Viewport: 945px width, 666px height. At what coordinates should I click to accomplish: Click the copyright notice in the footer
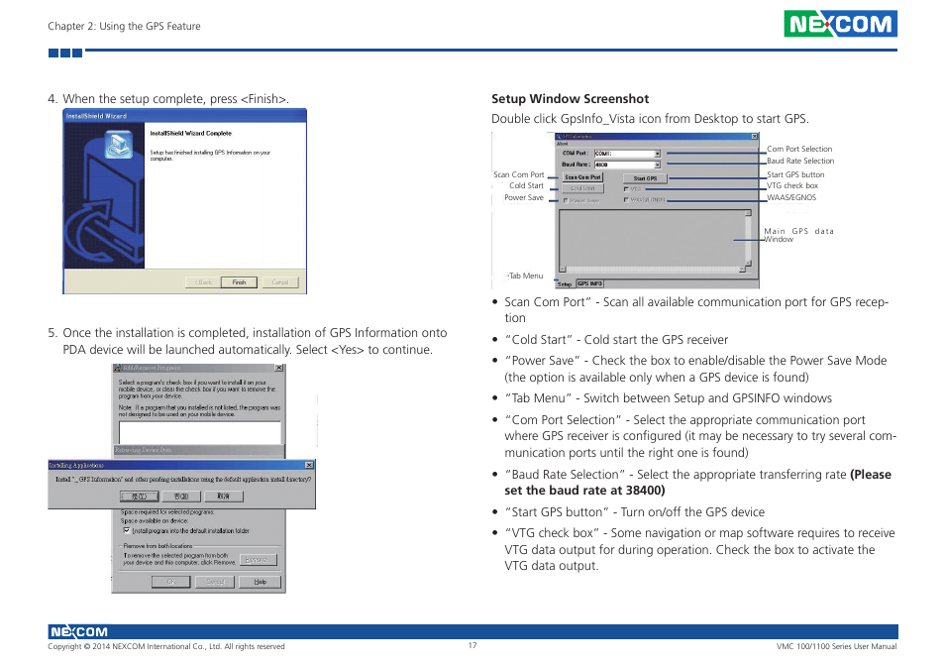166,647
